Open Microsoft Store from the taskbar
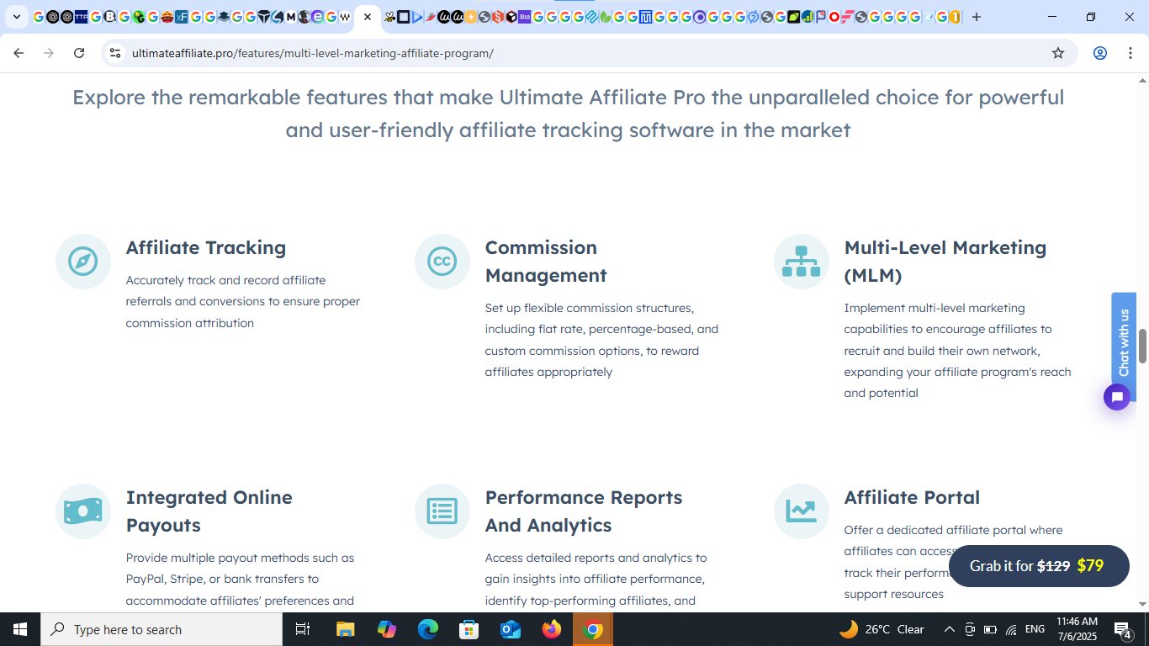The image size is (1149, 646). [x=469, y=629]
